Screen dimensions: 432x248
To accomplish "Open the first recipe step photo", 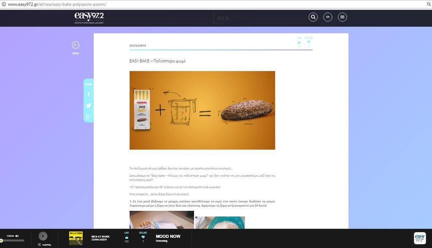I will [x=162, y=220].
